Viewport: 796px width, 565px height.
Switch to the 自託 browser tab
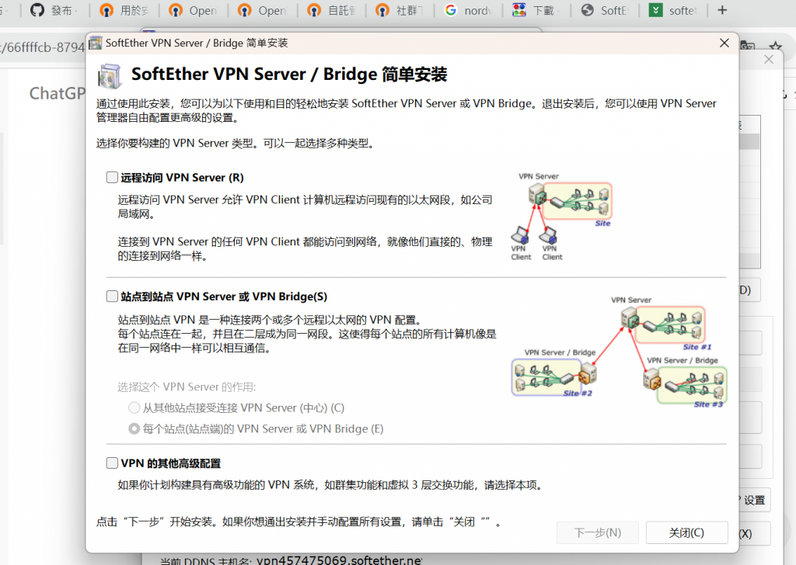pos(331,10)
